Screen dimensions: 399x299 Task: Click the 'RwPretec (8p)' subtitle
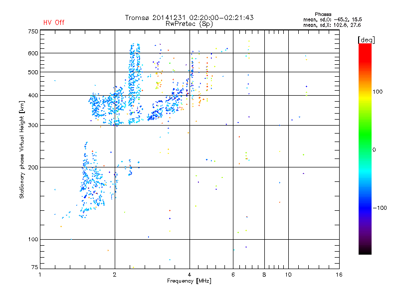coord(189,24)
